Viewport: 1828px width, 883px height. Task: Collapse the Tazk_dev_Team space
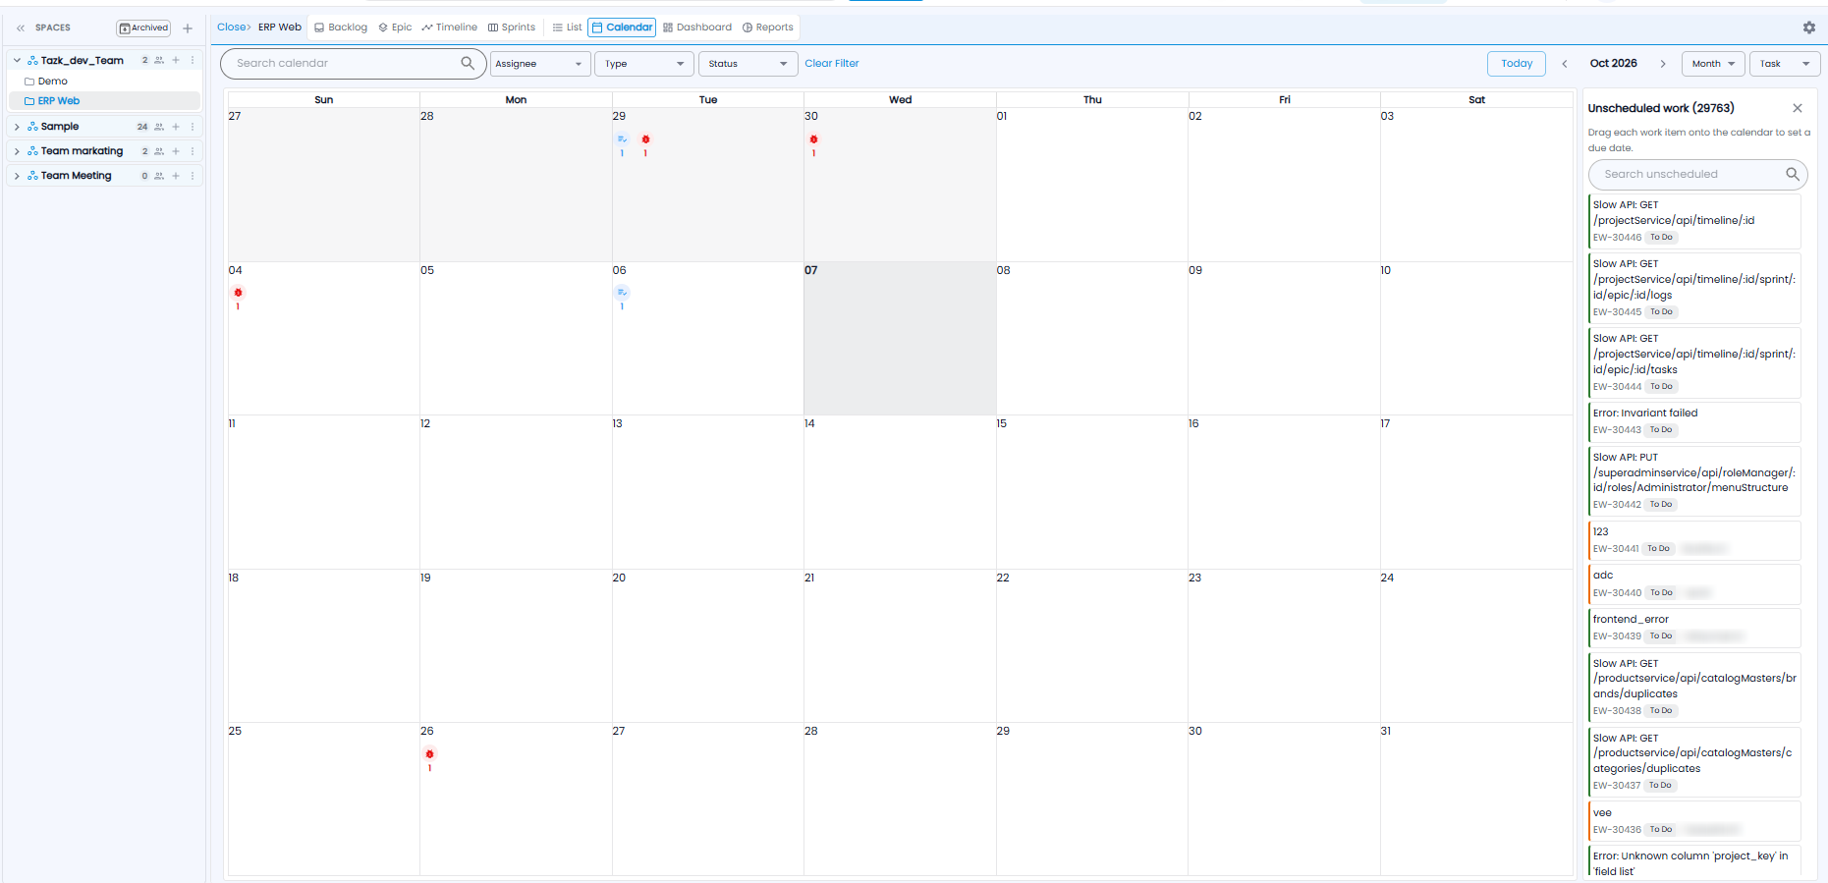tap(17, 61)
